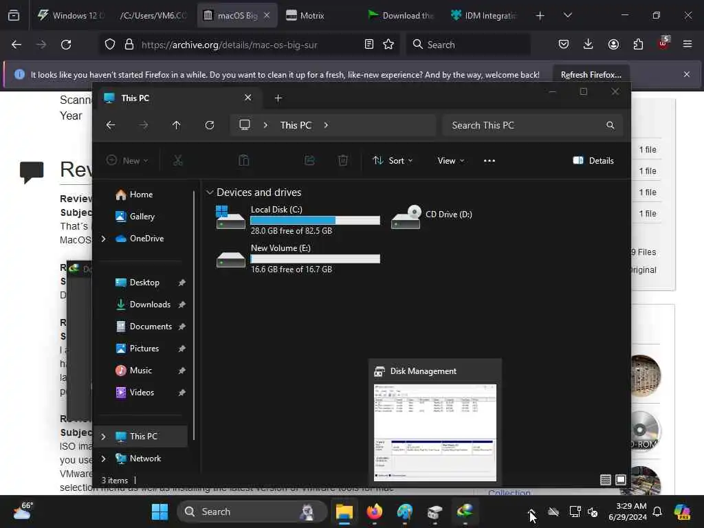Screen dimensions: 704x528
Task: Click the Disk Management preview thumbnail
Action: pos(435,432)
